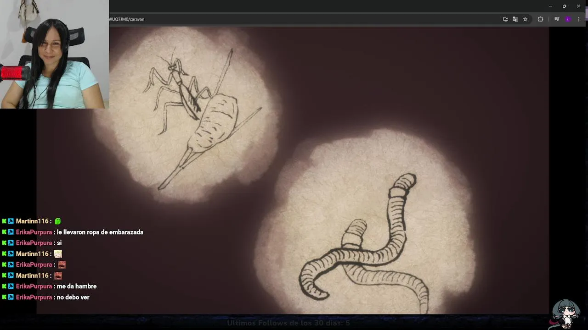Screen dimensions: 588x330
Task: Click chat message 'no debo ver'
Action: (73, 297)
